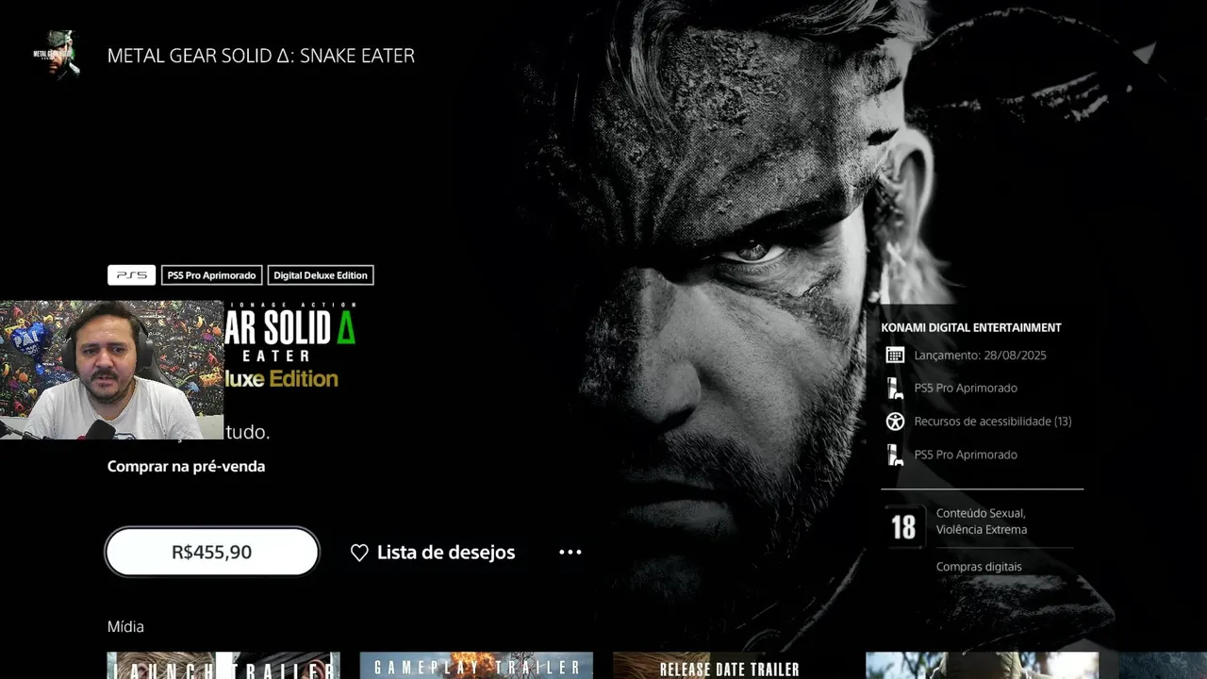
Task: Click the Lançamento: 28/08/2025 text
Action: tap(980, 356)
